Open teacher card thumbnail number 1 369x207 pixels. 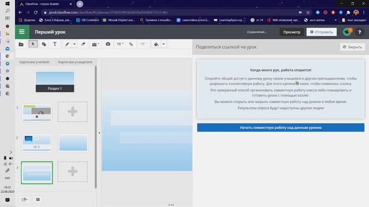(37, 113)
